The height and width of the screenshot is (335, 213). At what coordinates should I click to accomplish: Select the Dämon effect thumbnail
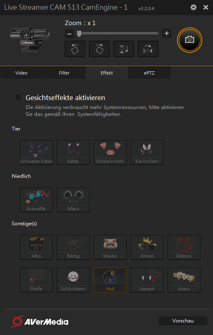coord(184,248)
